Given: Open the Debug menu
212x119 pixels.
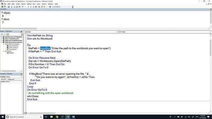Looking at the screenshot, I should click(x=29, y=4).
